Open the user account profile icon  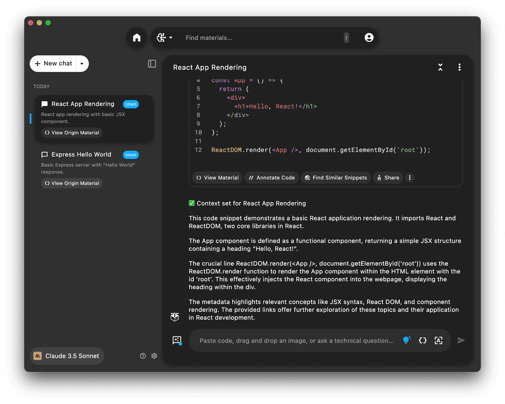pos(369,37)
